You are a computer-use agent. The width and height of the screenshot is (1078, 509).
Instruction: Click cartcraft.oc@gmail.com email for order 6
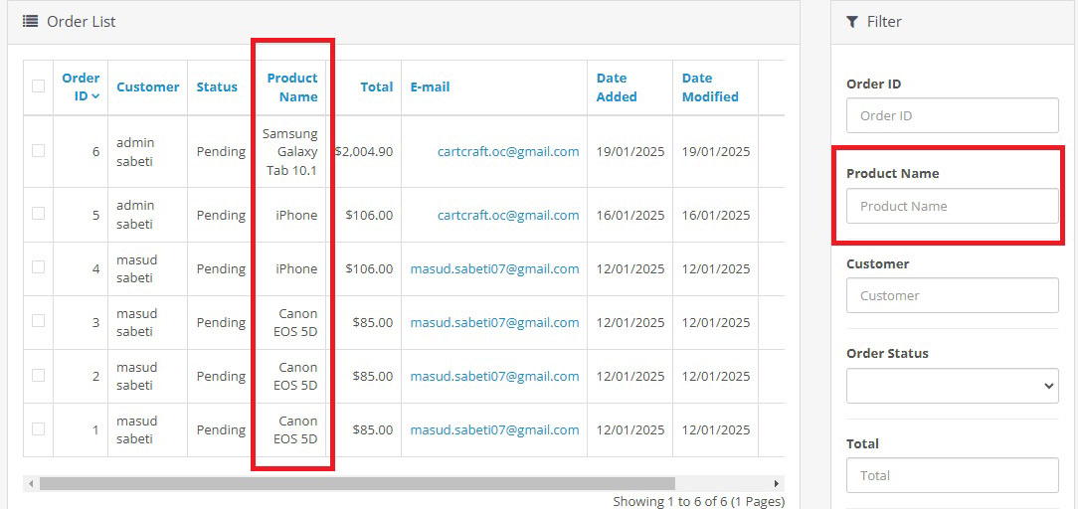(x=507, y=152)
